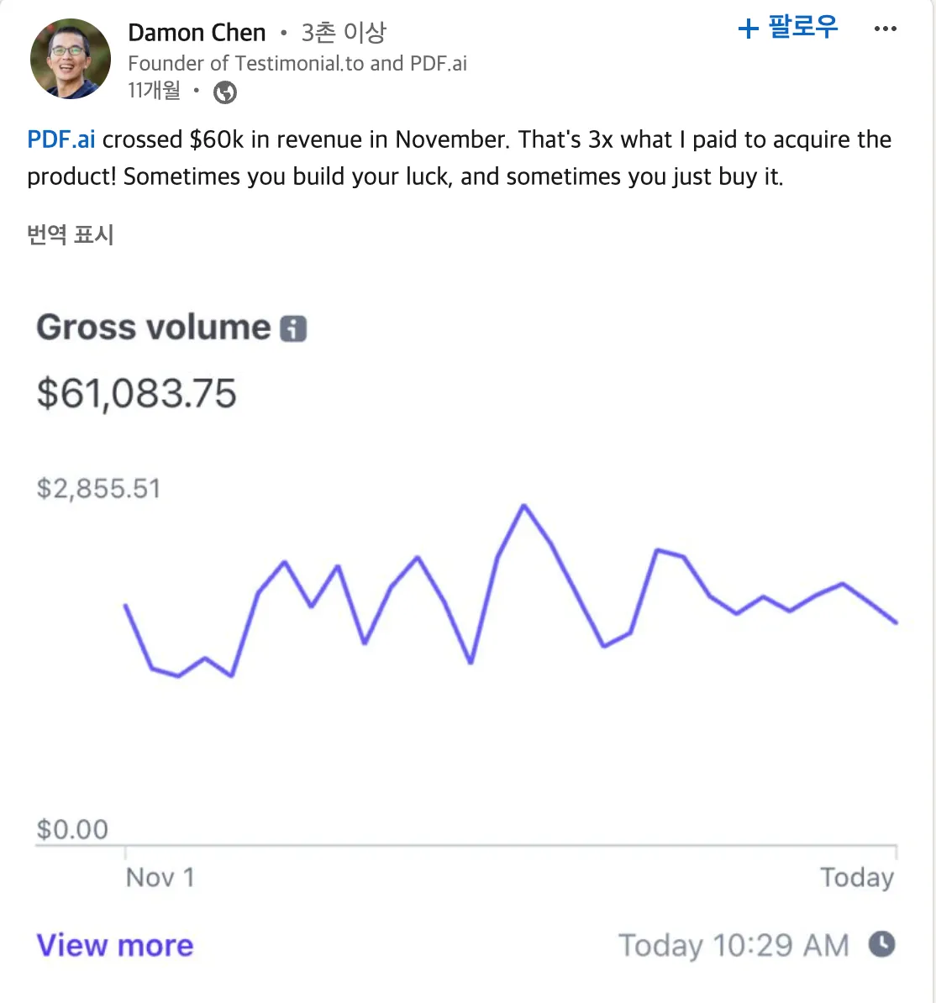Show translation by clicking 번역 표시
936x1003 pixels.
point(69,235)
